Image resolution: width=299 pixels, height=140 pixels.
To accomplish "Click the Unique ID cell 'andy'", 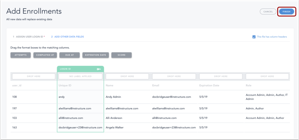I will coord(62,97).
